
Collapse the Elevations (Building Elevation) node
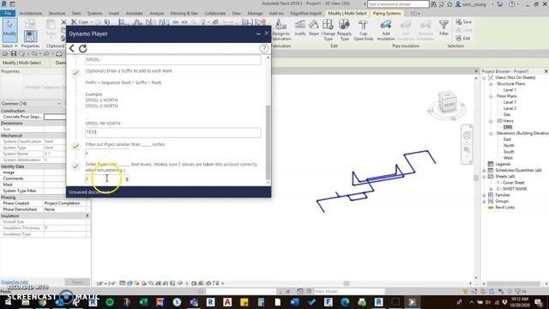tap(491, 133)
